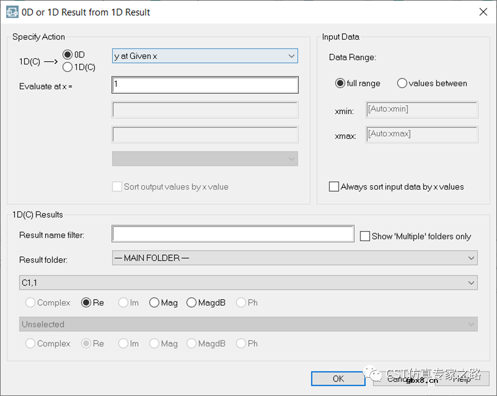Select the 1D(C) output radio button
497x396 pixels.
click(x=67, y=67)
